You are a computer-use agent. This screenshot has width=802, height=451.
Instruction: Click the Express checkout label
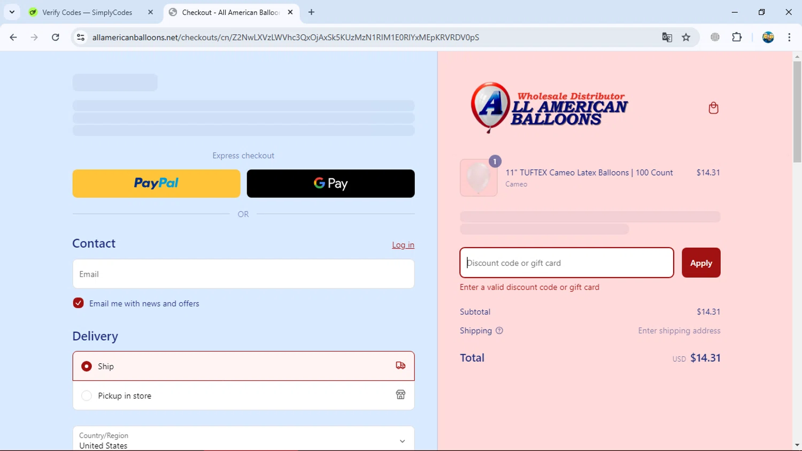point(243,156)
